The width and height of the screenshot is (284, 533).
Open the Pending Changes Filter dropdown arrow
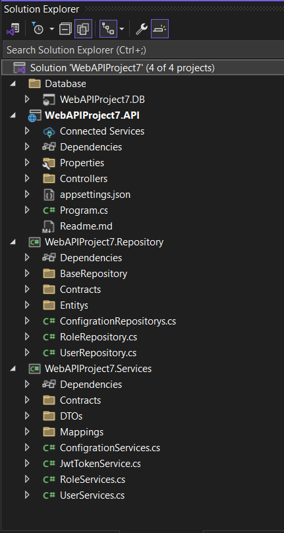(51, 29)
